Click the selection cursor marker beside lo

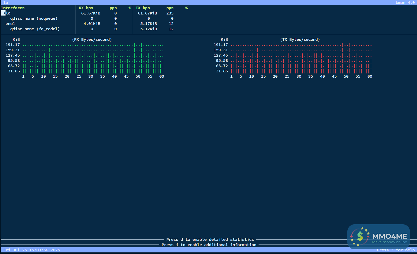tap(3, 13)
